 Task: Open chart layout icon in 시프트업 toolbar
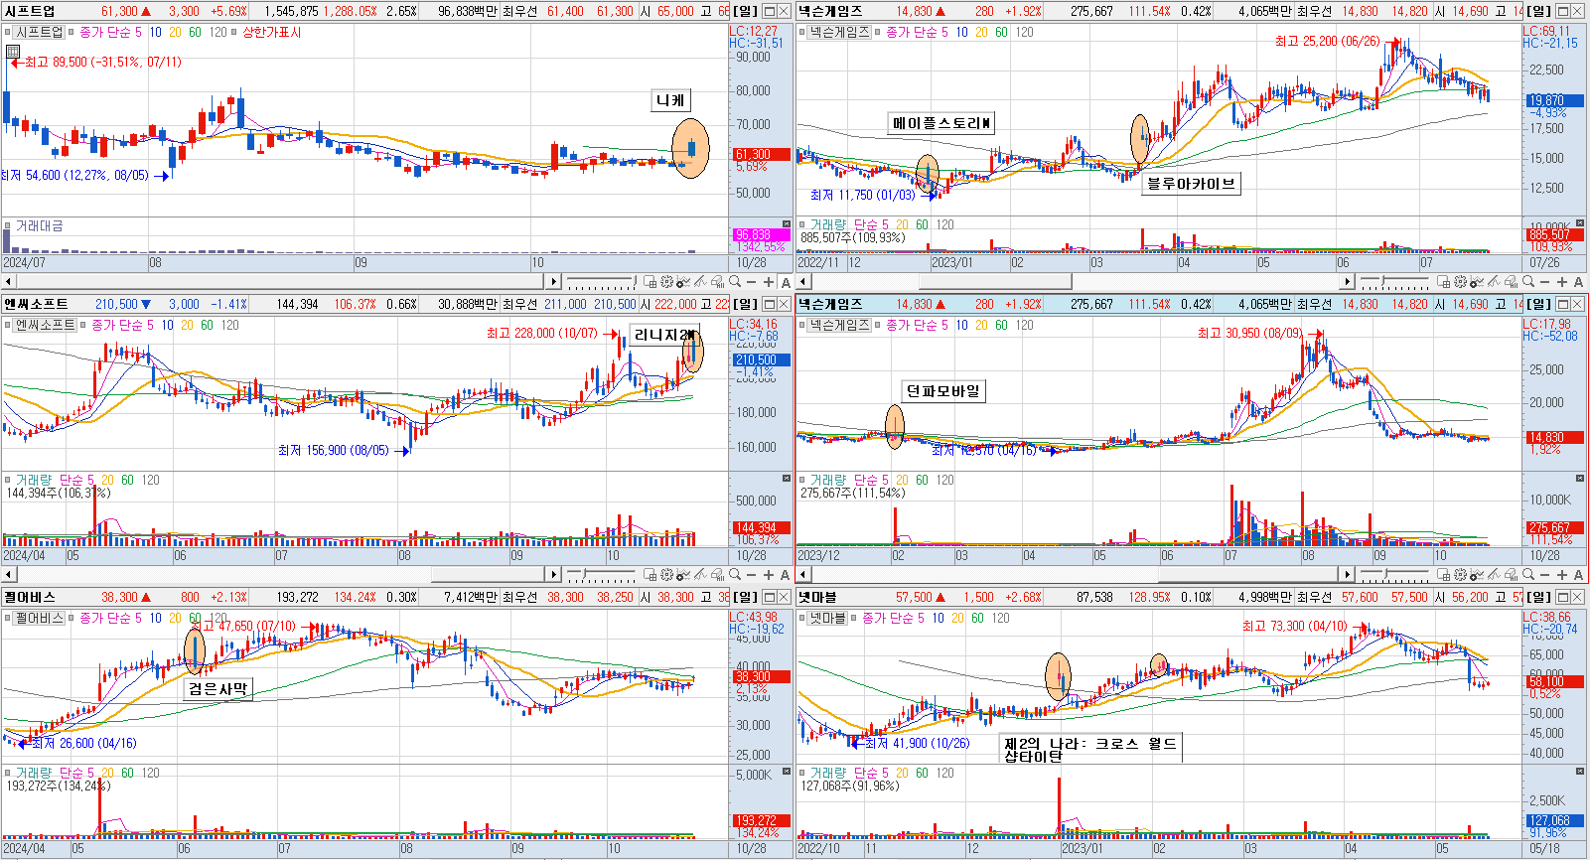tap(650, 282)
